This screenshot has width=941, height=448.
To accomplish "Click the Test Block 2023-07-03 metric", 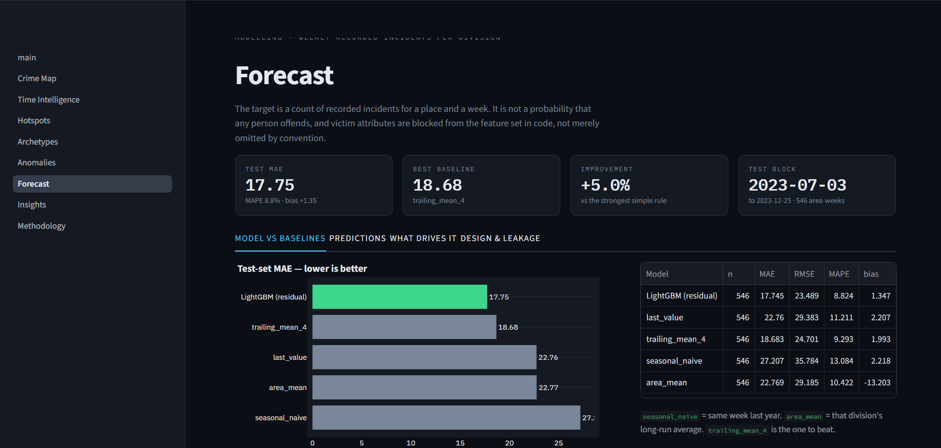I will (x=817, y=186).
